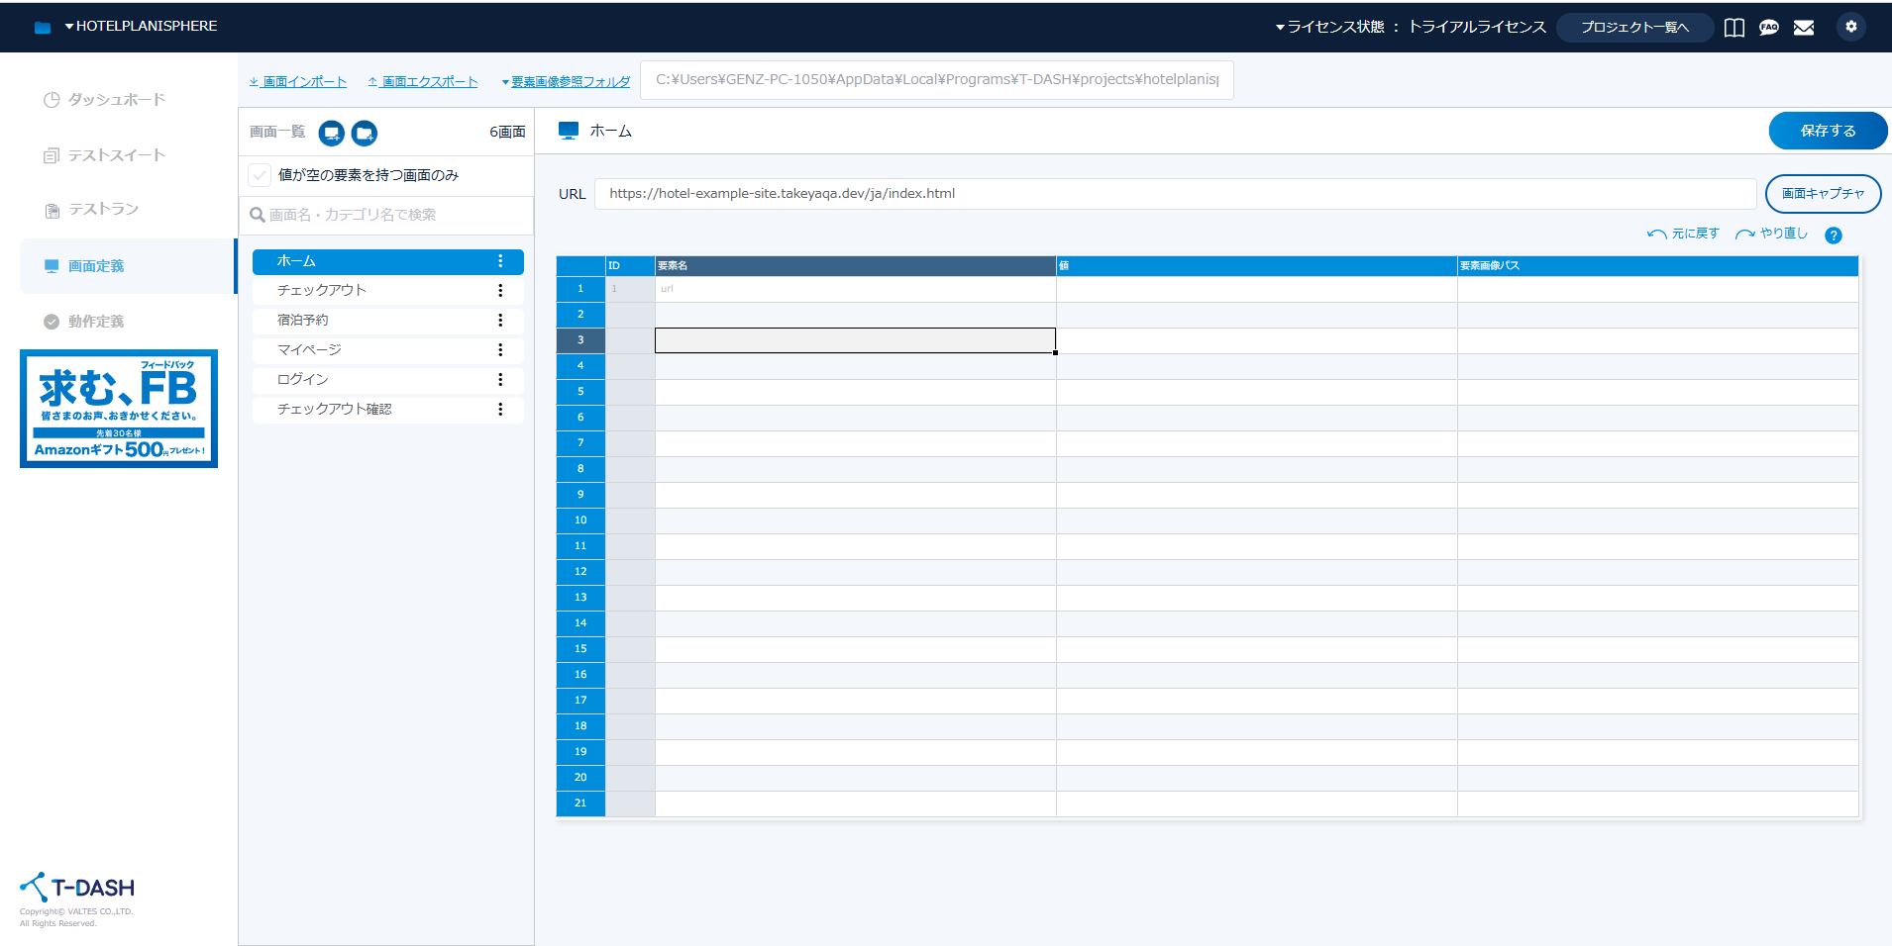Viewport: 1892px width, 946px height.
Task: Click the 画面インポート link
Action: tap(298, 82)
